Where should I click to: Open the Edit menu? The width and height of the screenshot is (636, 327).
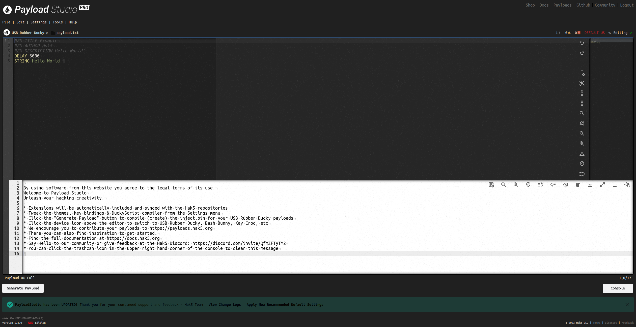(x=20, y=22)
